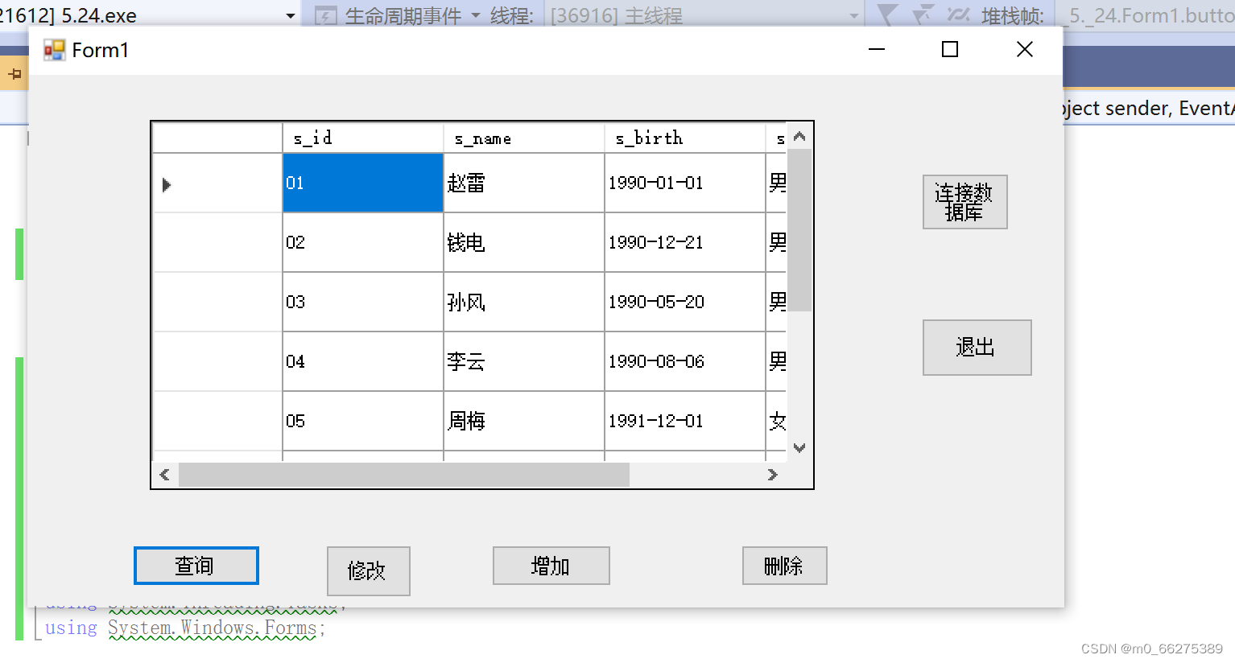This screenshot has height=663, width=1235.
Task: Open the 5.24.exe process dropdown
Action: [290, 15]
